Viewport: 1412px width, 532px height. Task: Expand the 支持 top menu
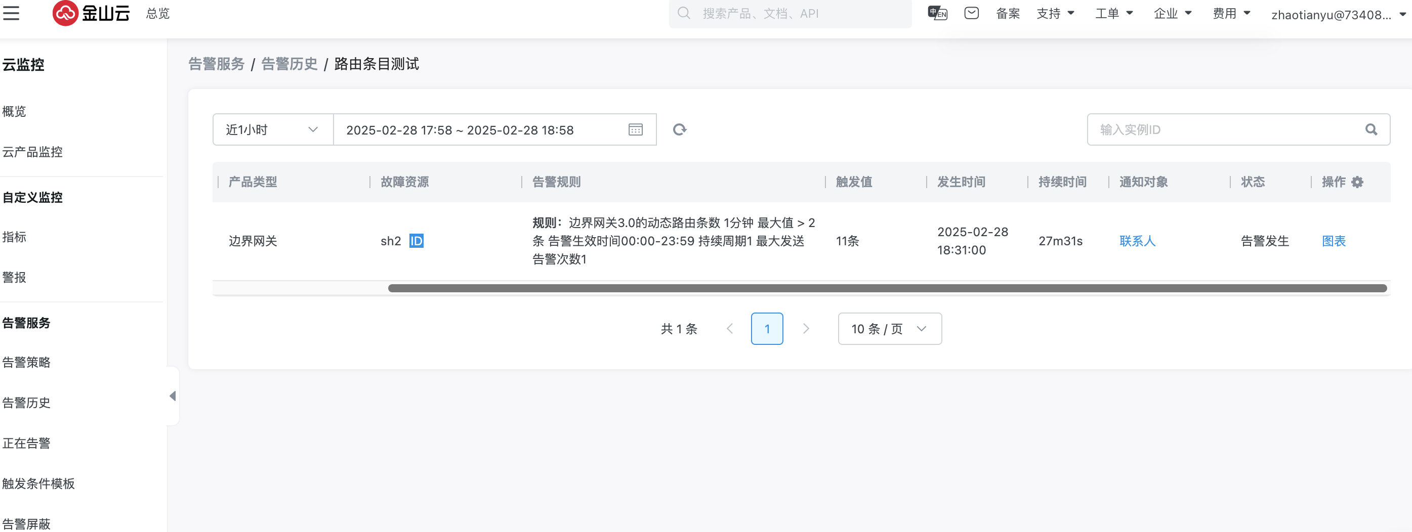(1055, 14)
